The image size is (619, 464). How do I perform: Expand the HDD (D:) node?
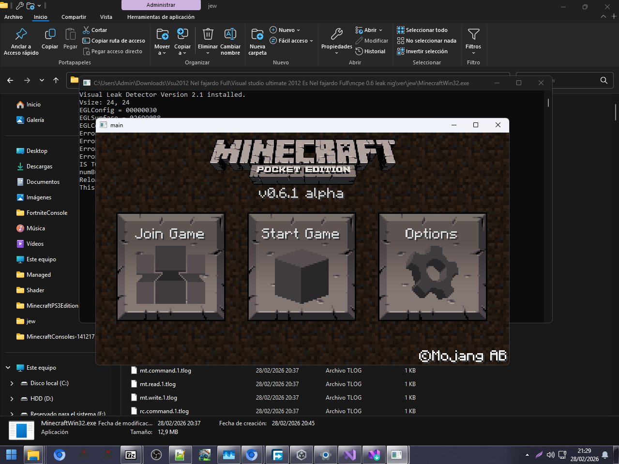[12, 399]
